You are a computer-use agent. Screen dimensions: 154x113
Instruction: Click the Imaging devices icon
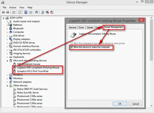pyautogui.click(x=11, y=53)
